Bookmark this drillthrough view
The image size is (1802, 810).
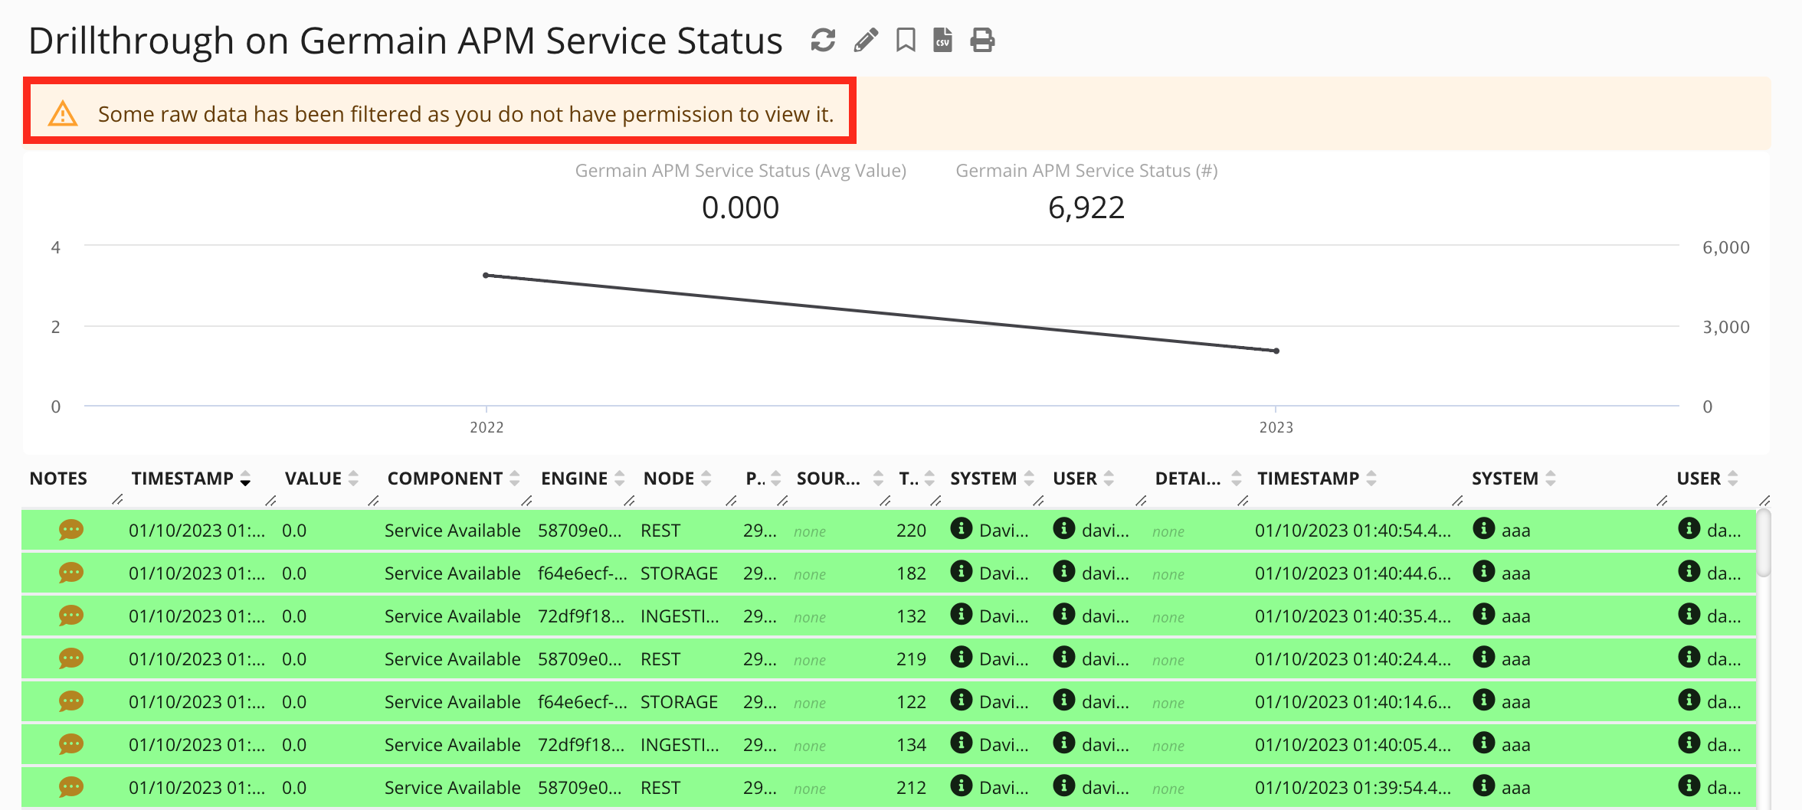coord(906,40)
